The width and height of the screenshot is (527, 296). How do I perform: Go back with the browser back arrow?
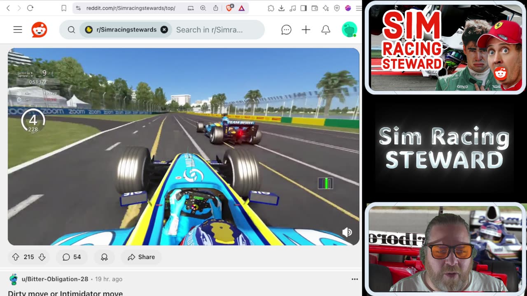8,8
